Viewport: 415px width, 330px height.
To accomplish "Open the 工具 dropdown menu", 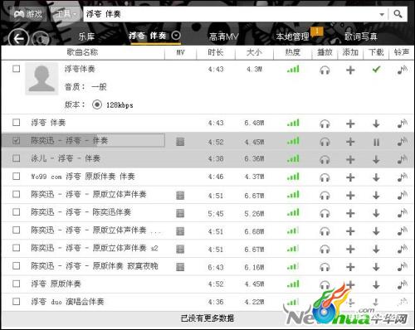I will pos(66,13).
